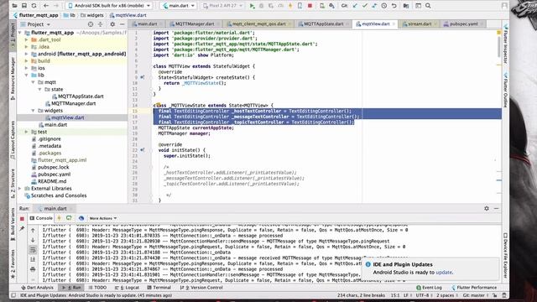Expand the .dart_tool folder
Image resolution: width=537 pixels, height=302 pixels.
[26, 39]
